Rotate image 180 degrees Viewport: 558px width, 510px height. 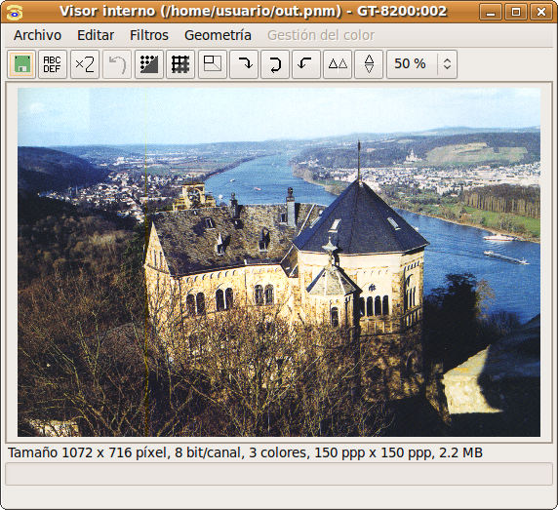[x=275, y=64]
